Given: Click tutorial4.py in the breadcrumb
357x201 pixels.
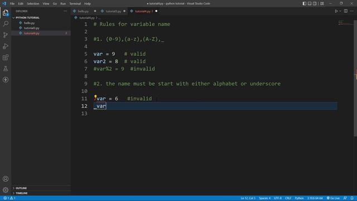Looking at the screenshot, I should 87,17.
